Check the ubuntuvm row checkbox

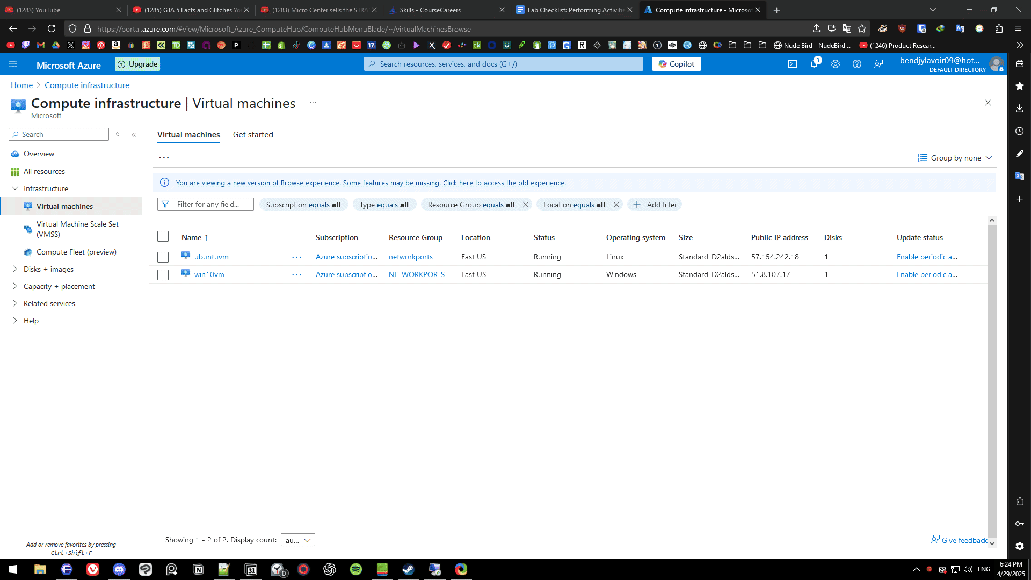coord(163,257)
